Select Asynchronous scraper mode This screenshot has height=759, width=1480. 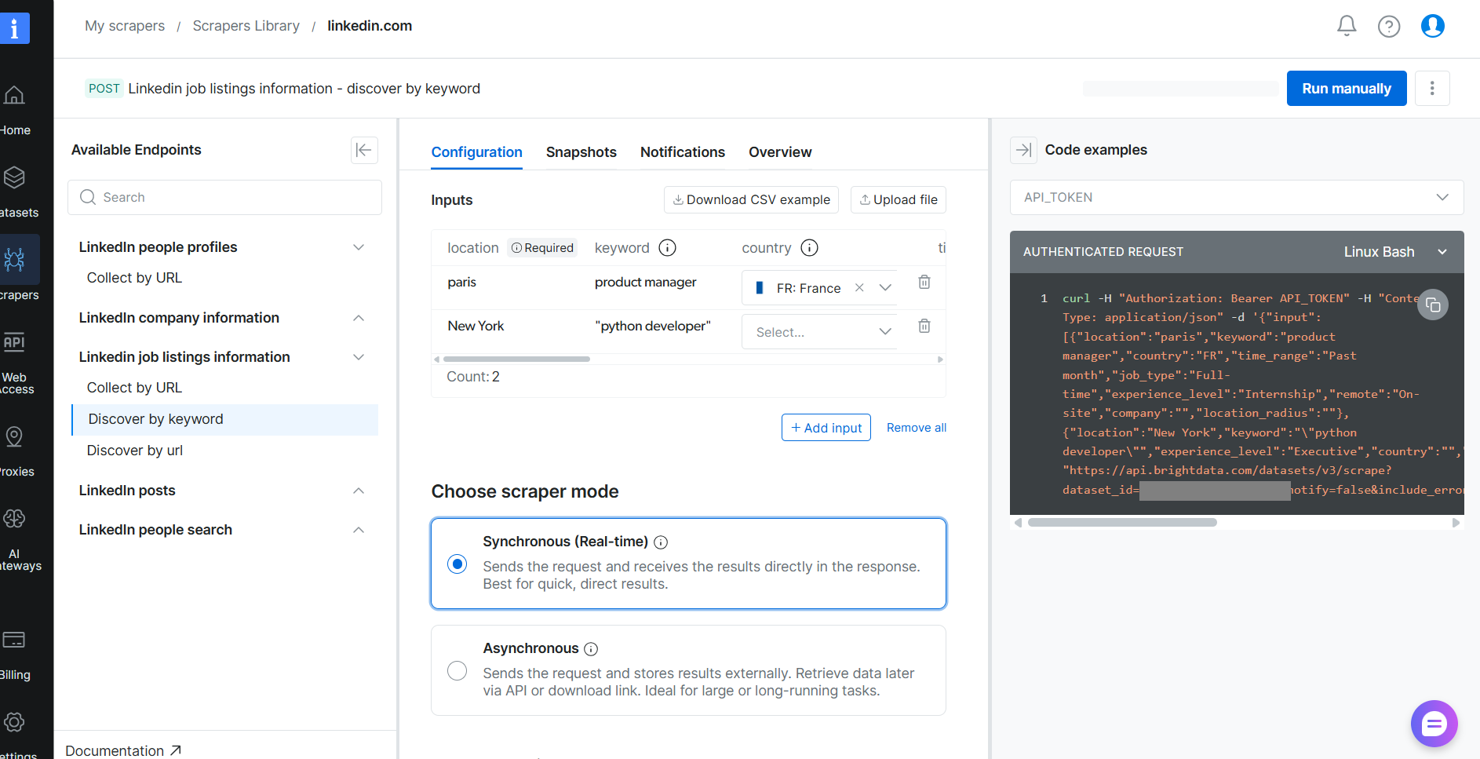pos(457,671)
